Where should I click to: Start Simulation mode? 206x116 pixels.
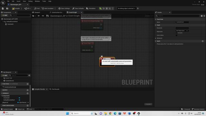click(91, 8)
